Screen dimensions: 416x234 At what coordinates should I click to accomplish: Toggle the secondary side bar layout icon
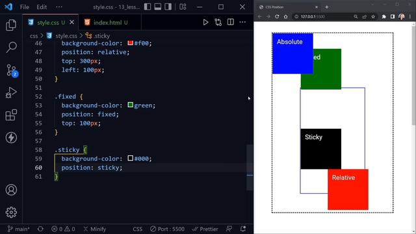click(168, 6)
